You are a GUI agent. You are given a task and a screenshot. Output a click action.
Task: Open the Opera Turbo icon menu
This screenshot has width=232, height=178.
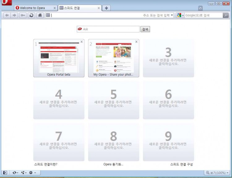pos(32,172)
